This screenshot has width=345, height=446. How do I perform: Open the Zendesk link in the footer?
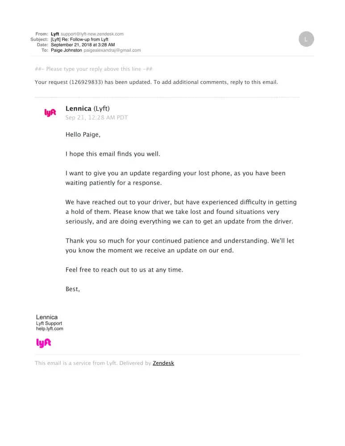pyautogui.click(x=163, y=363)
